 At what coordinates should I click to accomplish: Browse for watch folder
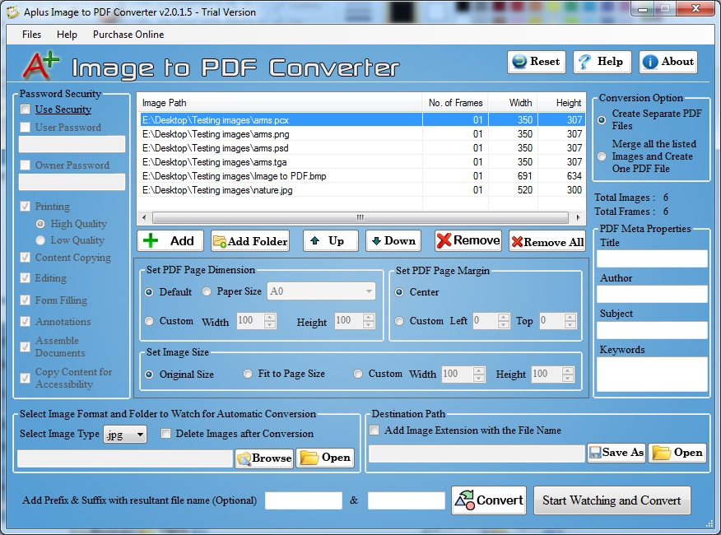pos(264,458)
